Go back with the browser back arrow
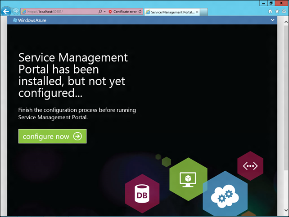 tap(6, 11)
